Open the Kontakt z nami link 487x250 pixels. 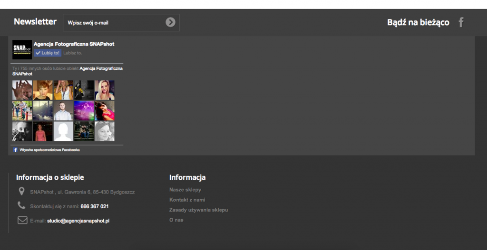(x=187, y=200)
